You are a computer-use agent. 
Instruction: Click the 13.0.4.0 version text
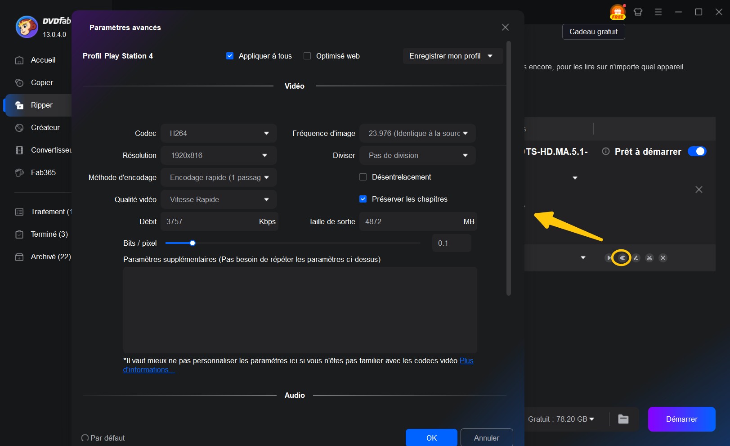[54, 35]
